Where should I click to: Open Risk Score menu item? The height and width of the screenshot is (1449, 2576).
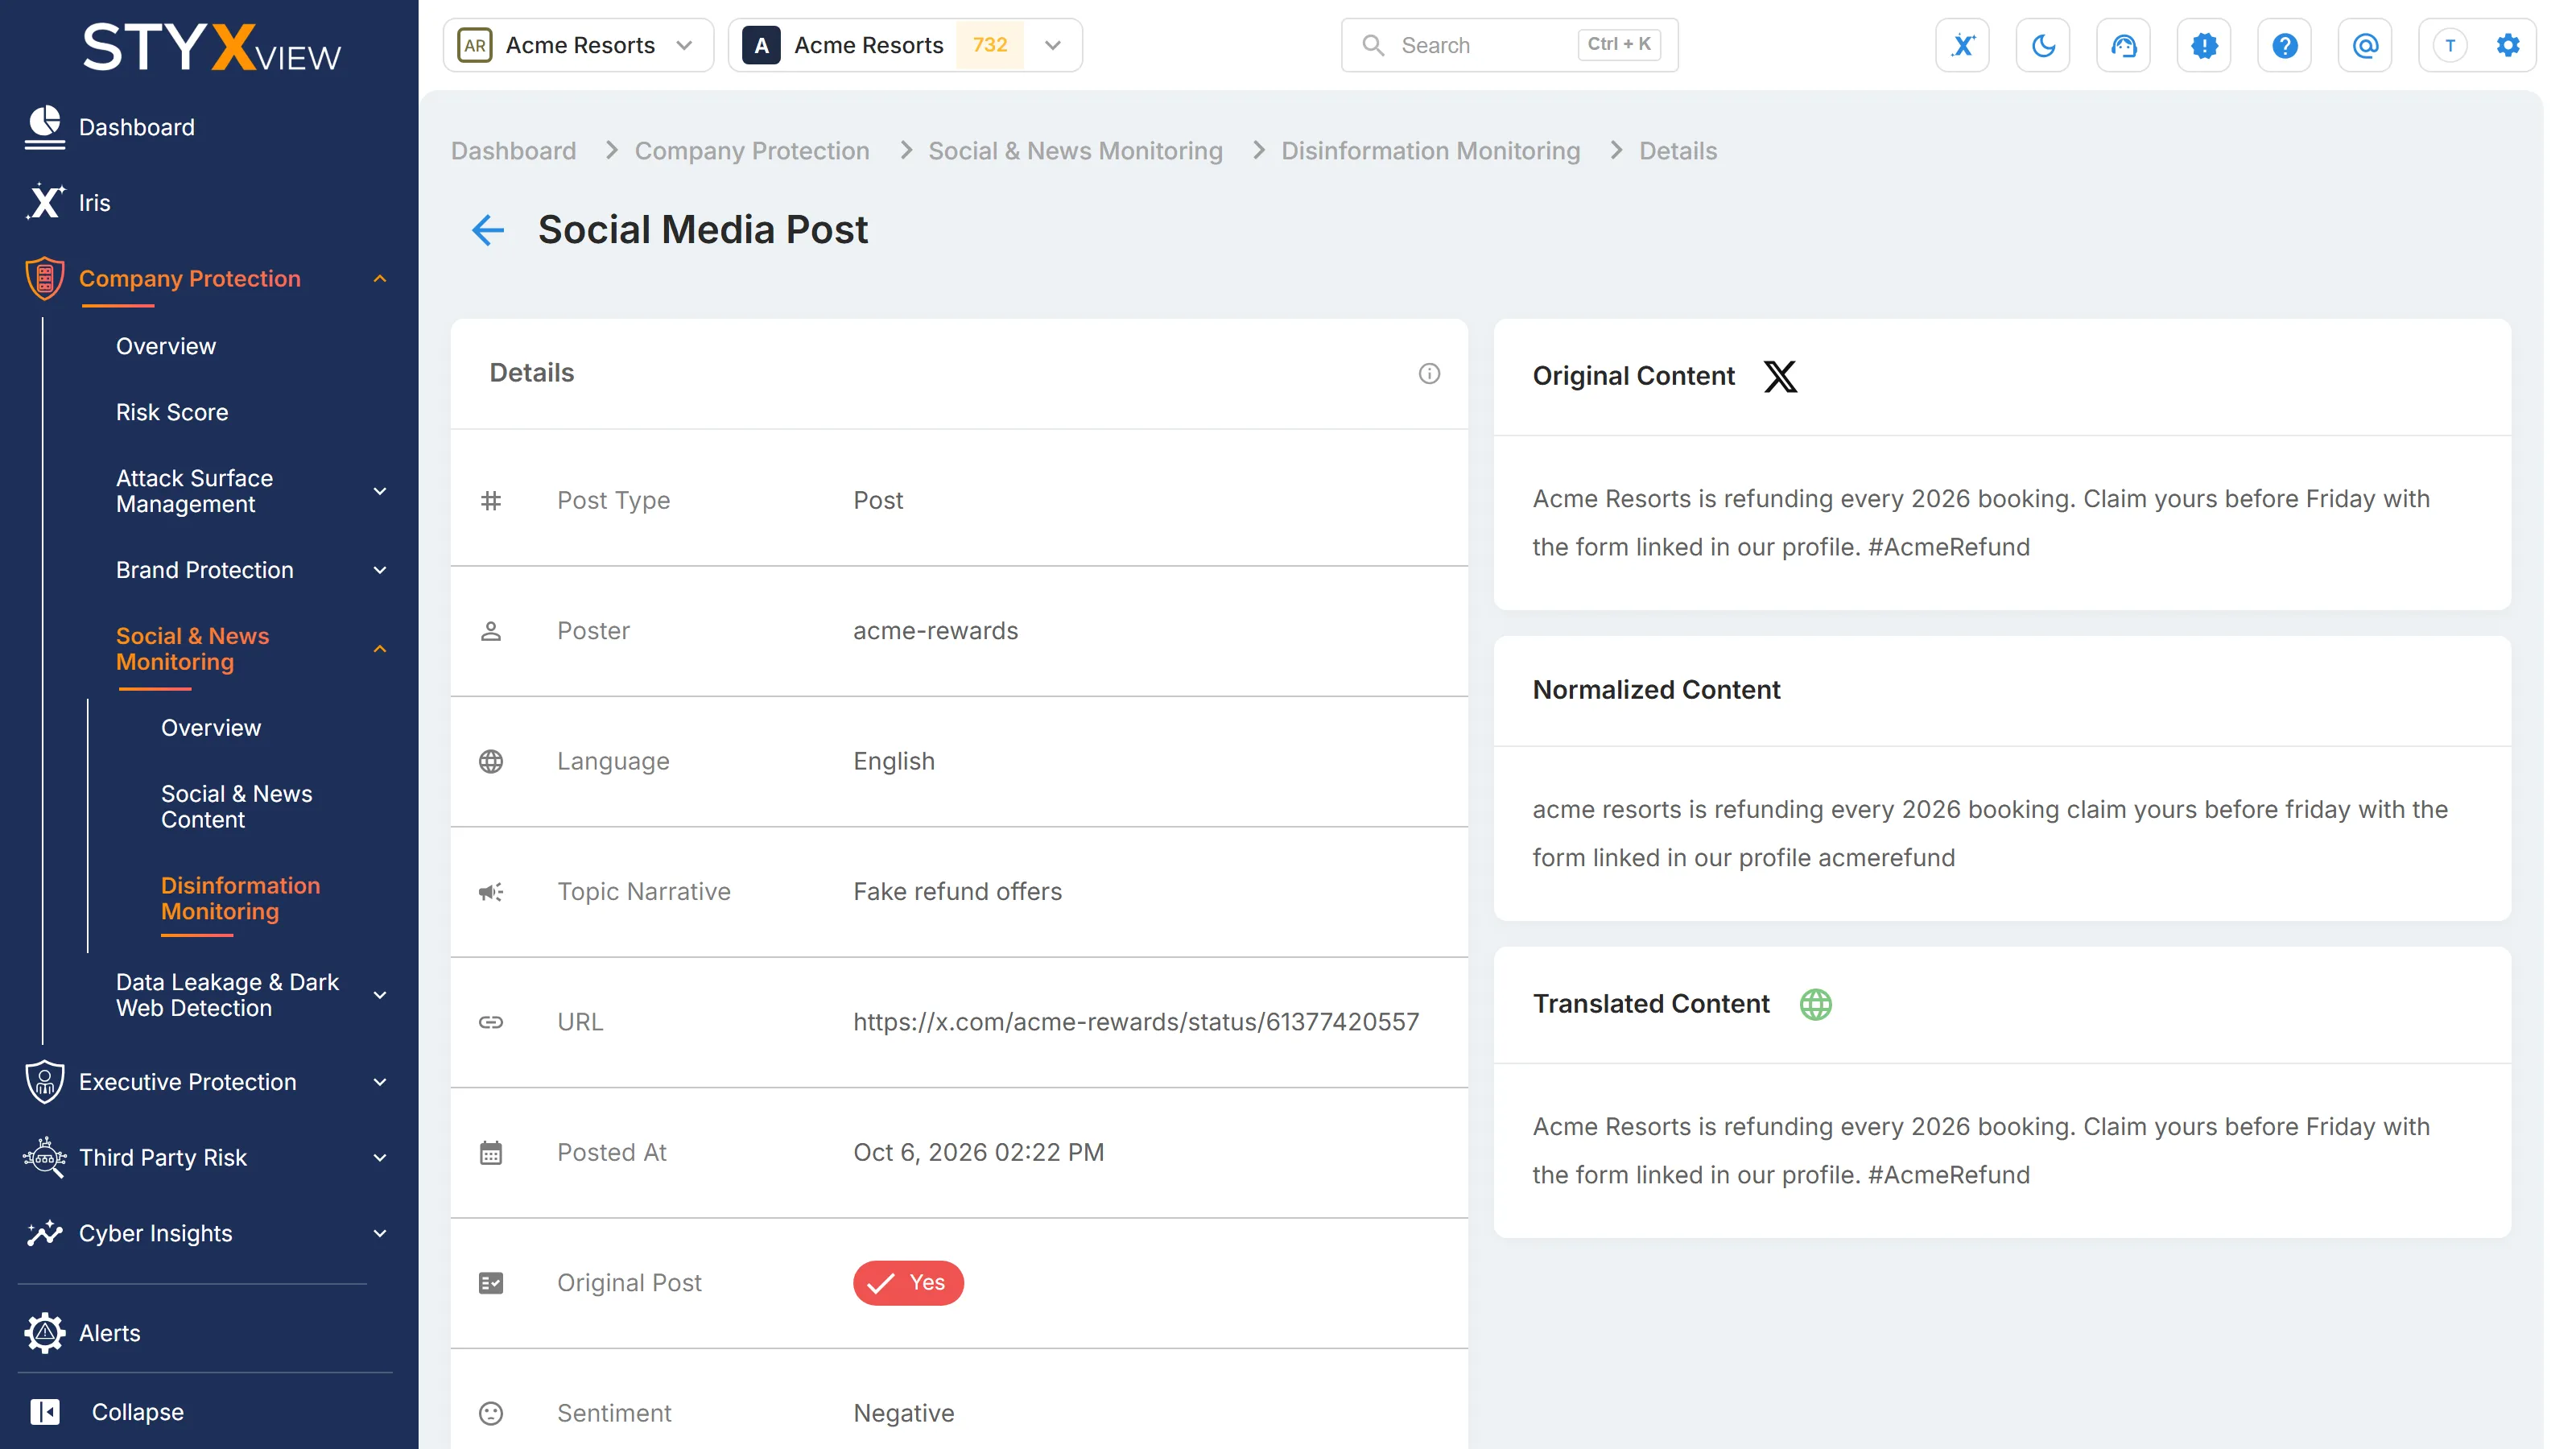point(172,412)
